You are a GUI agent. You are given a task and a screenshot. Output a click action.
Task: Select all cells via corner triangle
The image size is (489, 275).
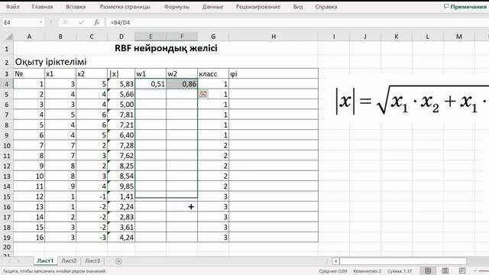tap(8, 37)
